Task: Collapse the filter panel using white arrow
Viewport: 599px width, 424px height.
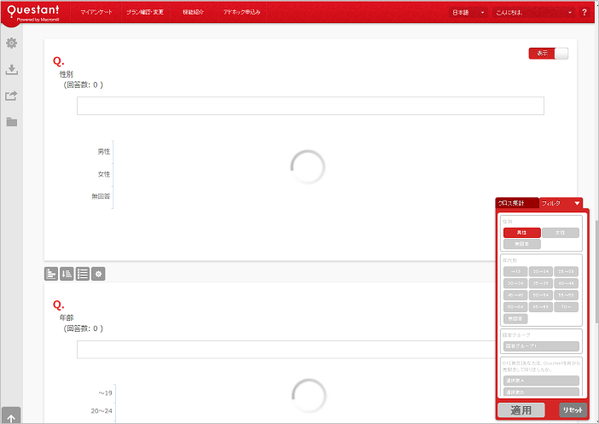Action: tap(578, 203)
